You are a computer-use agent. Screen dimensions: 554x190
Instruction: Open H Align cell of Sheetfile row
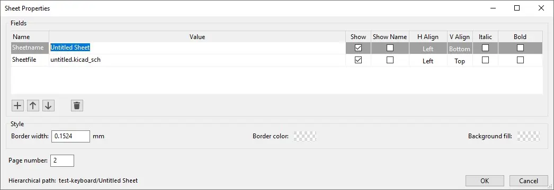point(428,61)
